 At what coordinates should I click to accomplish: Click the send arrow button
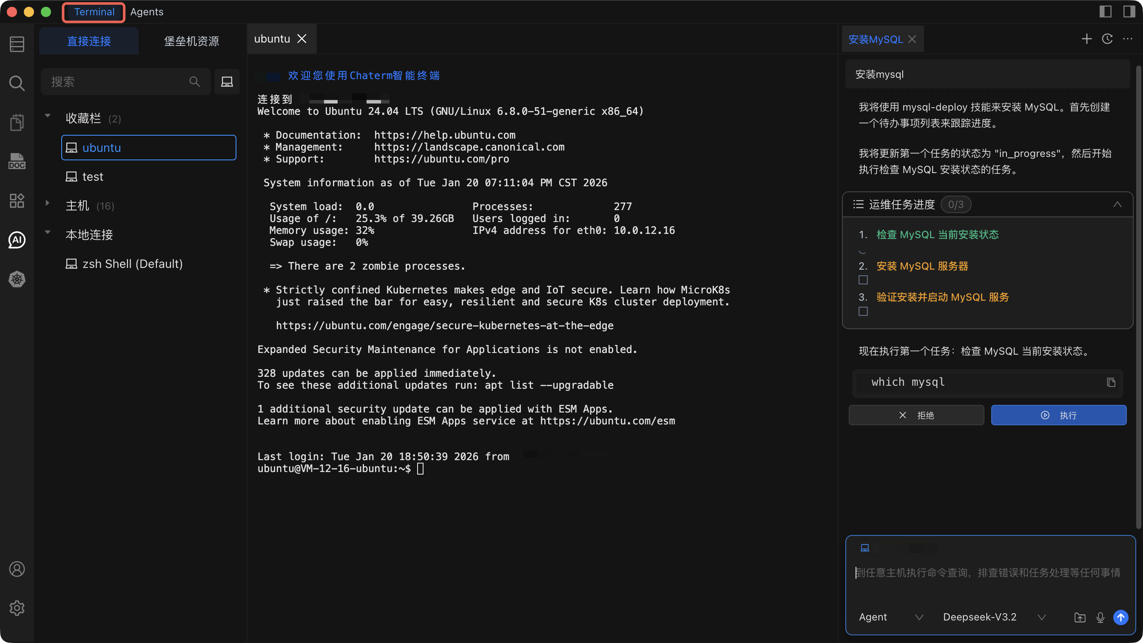click(1120, 617)
